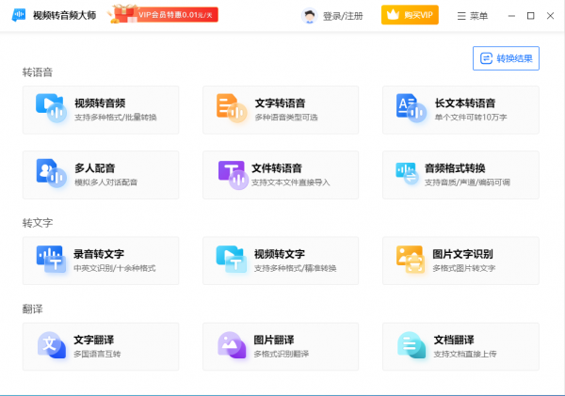Open the 文件转语音 file-to-speech icon

231,174
